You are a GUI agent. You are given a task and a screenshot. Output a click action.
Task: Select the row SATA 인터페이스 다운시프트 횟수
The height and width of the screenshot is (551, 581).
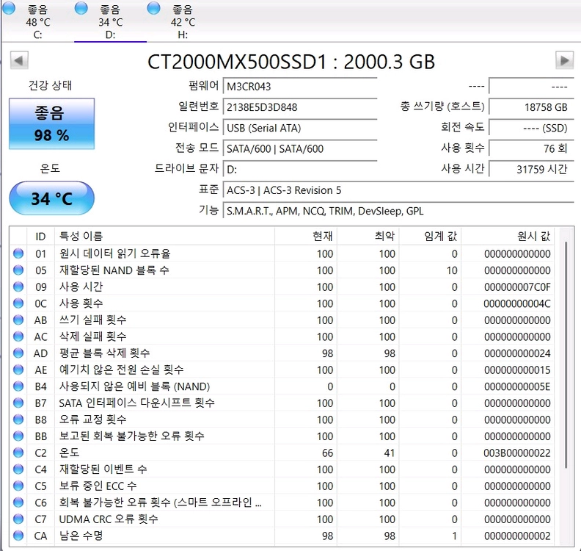[282, 403]
